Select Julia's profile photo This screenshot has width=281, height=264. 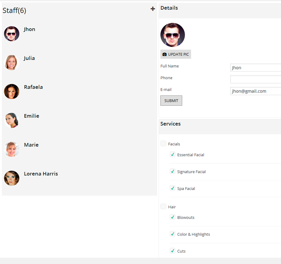pyautogui.click(x=12, y=63)
